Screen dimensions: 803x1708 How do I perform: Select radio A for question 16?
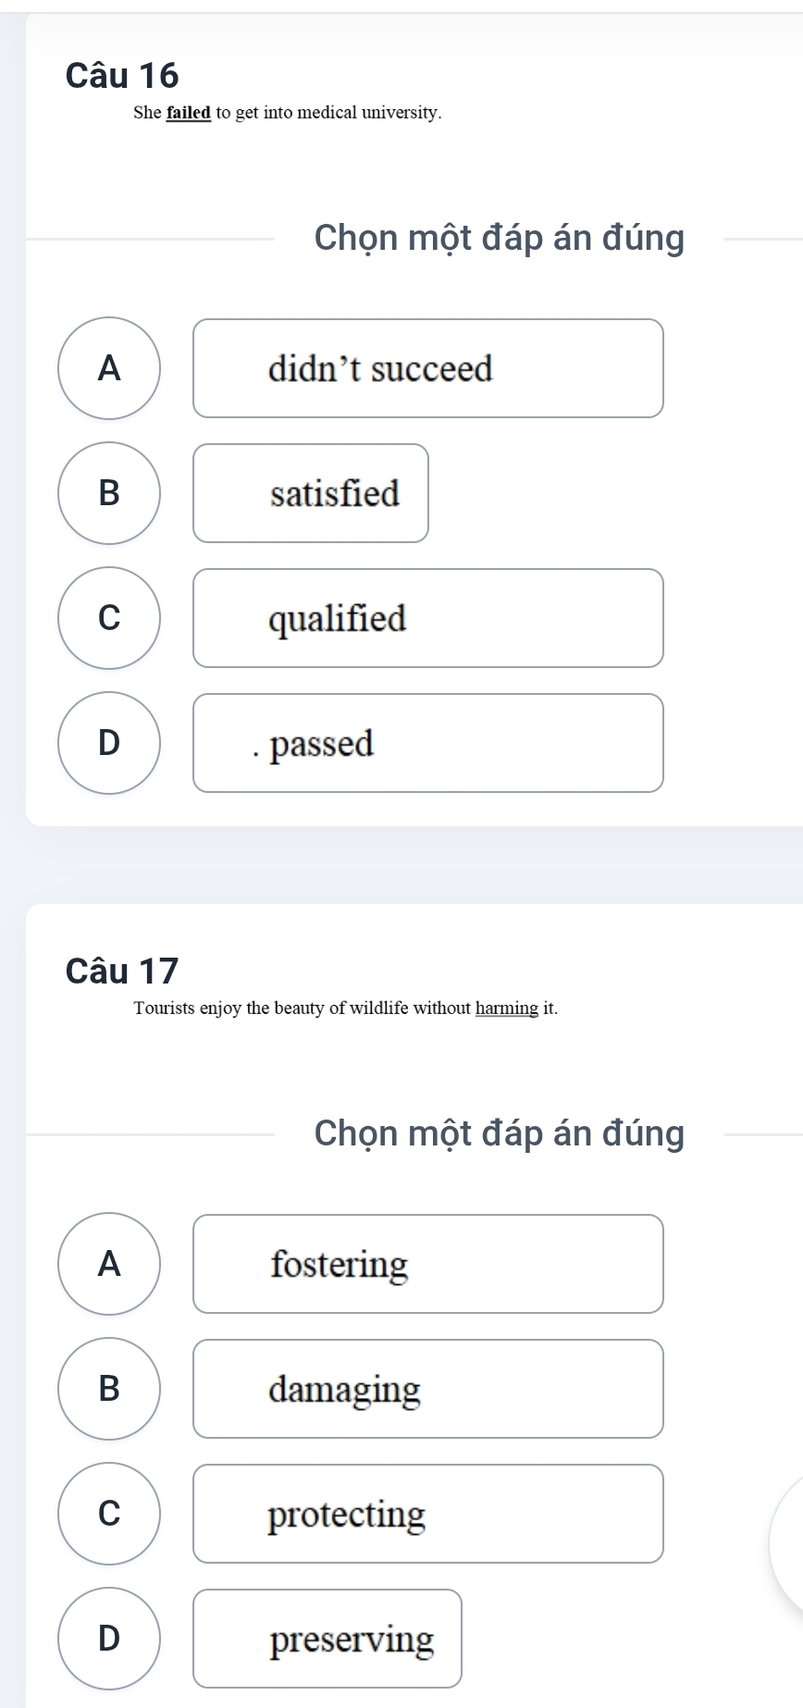click(109, 368)
